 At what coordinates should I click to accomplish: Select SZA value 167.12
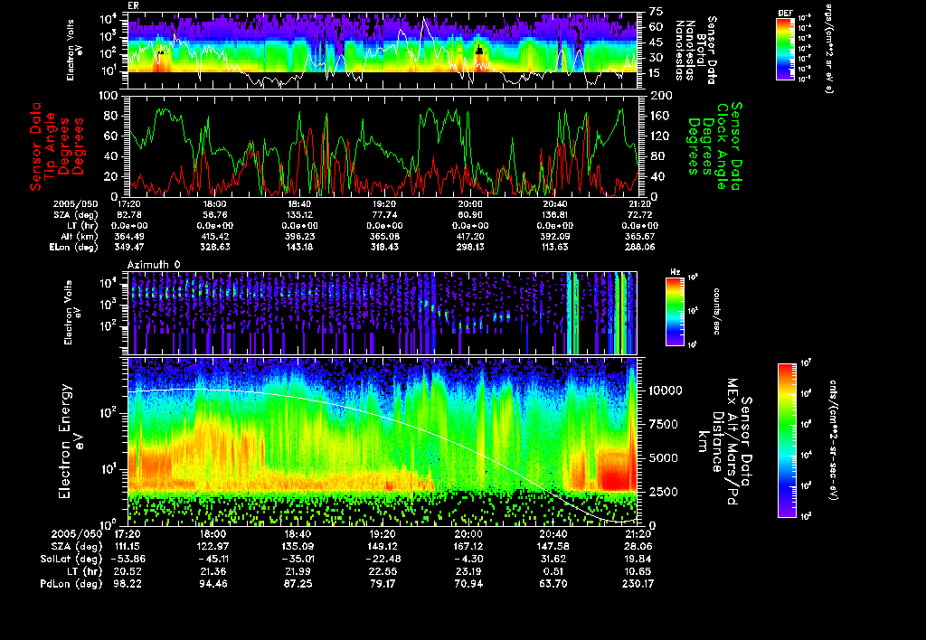click(x=469, y=547)
